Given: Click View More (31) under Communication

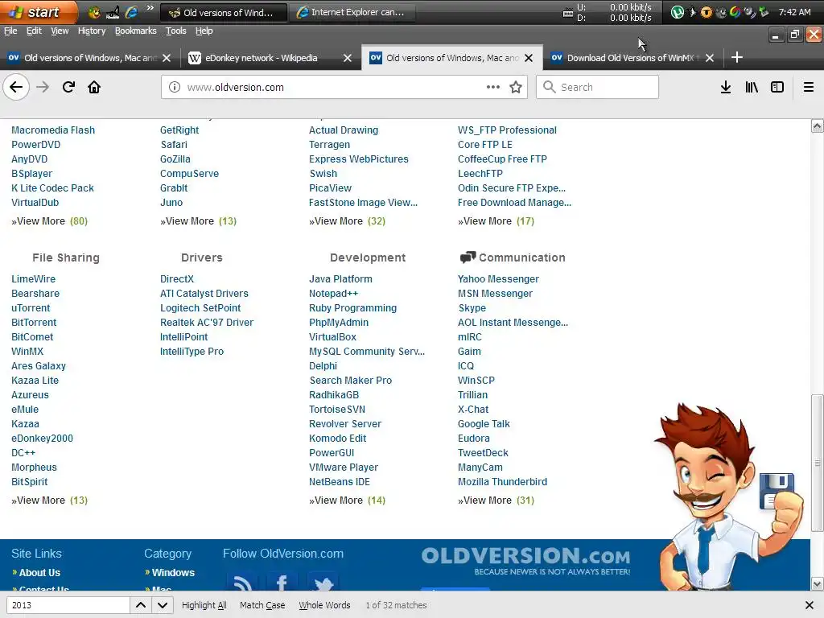Looking at the screenshot, I should pyautogui.click(x=496, y=501).
